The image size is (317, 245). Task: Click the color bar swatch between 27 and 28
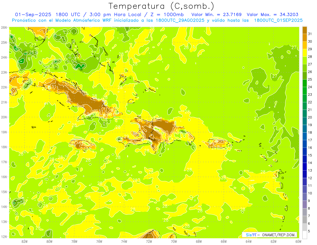click(x=305, y=60)
